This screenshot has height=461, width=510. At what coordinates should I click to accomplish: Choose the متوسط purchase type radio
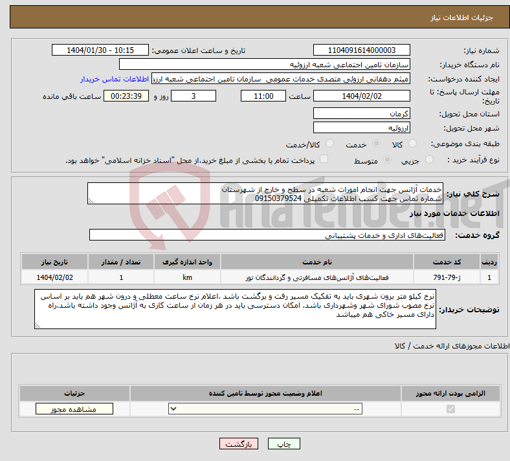tap(387, 160)
